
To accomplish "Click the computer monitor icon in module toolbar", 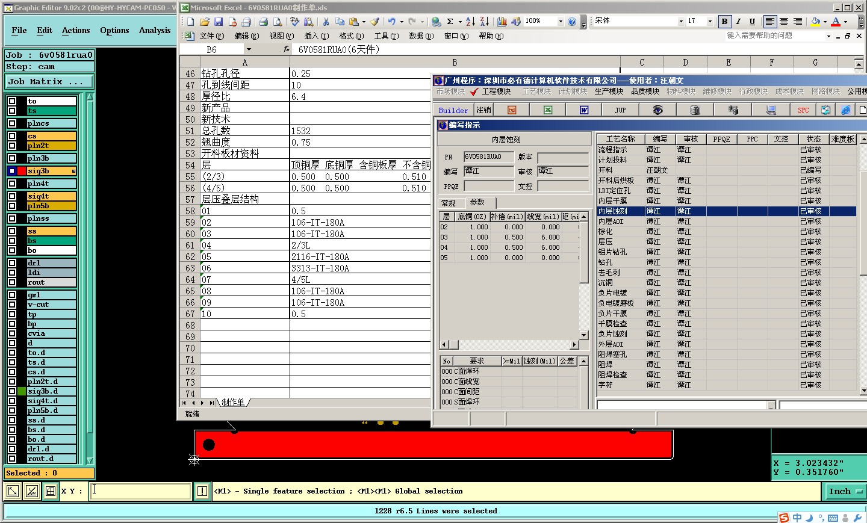I will (771, 110).
